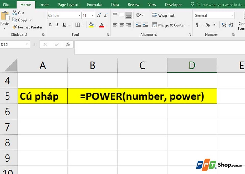Click Decrease Decimal icon
The height and width of the screenshot is (174, 245).
pyautogui.click(x=231, y=25)
